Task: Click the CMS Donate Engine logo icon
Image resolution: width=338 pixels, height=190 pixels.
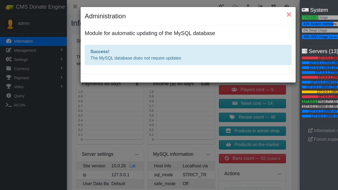Action: pyautogui.click(x=9, y=7)
